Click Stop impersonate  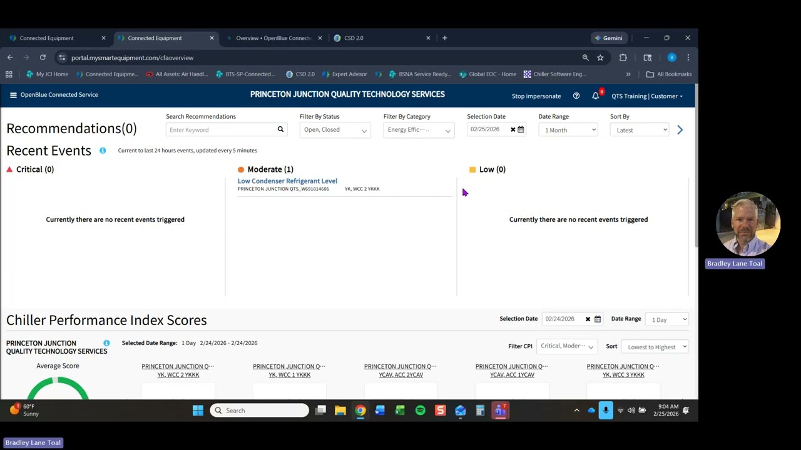pyautogui.click(x=536, y=96)
